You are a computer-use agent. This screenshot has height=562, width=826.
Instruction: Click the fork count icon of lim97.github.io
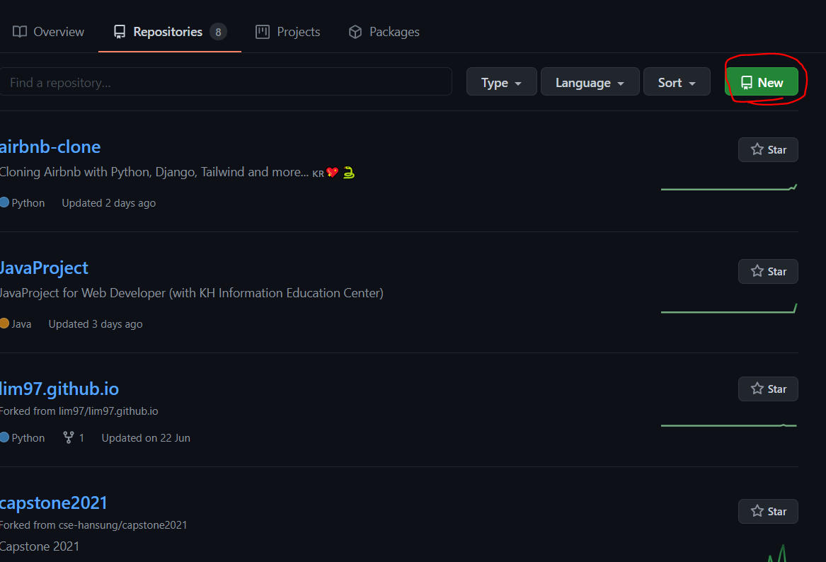click(x=69, y=437)
